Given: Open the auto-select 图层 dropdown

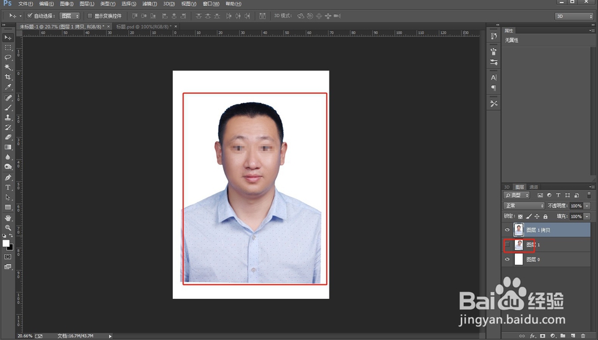Looking at the screenshot, I should pos(70,16).
